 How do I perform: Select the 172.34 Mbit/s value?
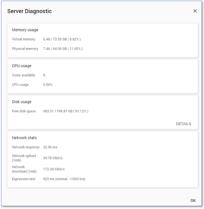point(53,169)
